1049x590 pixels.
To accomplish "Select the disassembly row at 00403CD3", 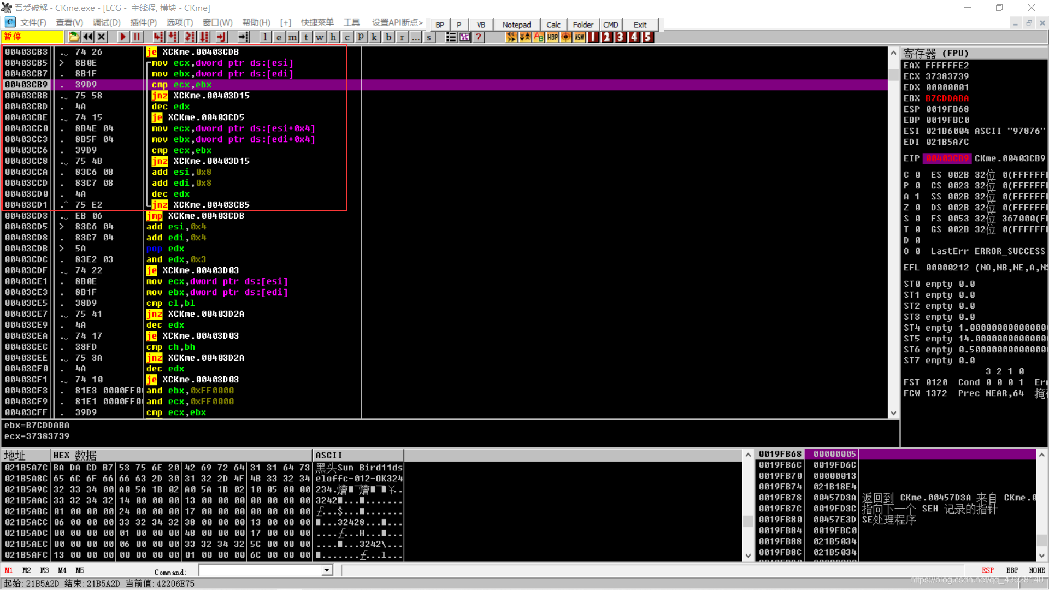I will tap(445, 216).
